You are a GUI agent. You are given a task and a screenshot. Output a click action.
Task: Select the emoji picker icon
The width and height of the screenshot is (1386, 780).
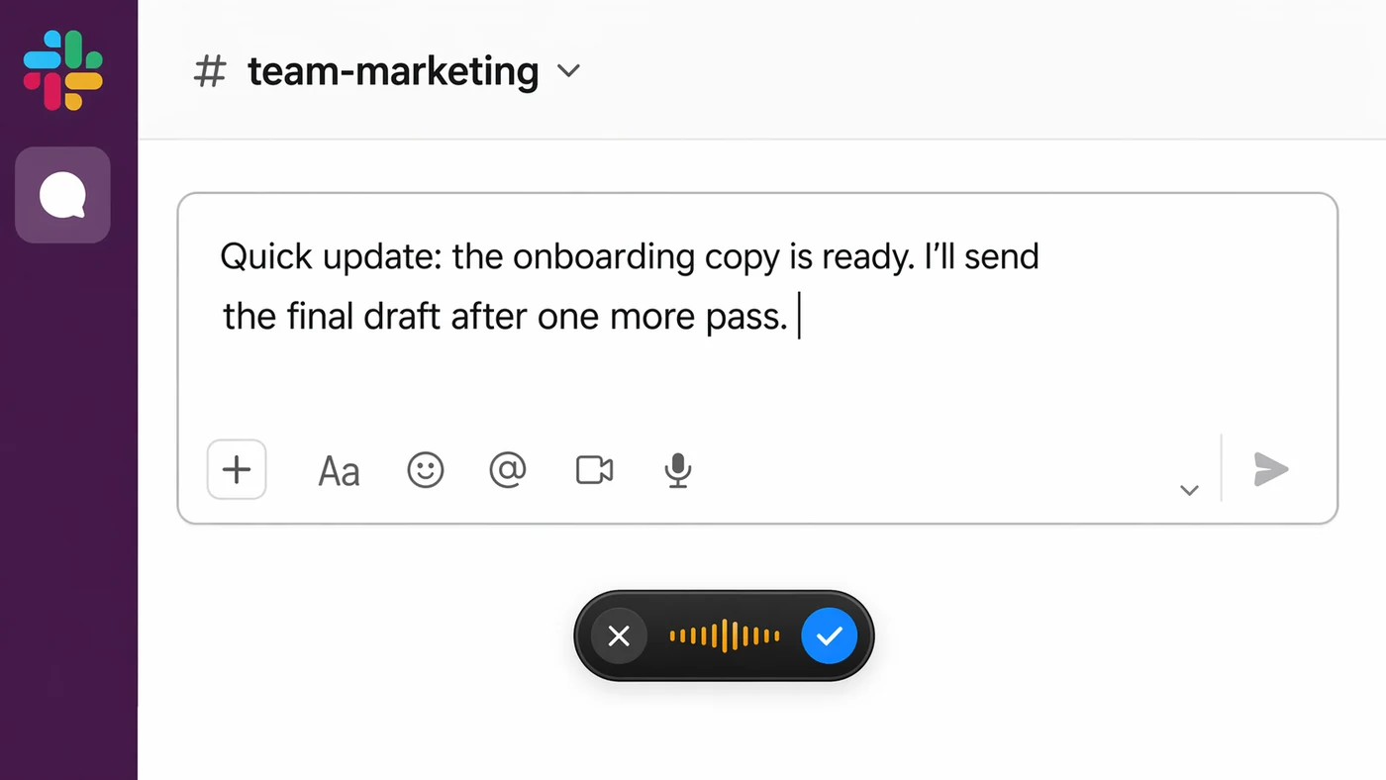click(x=426, y=470)
